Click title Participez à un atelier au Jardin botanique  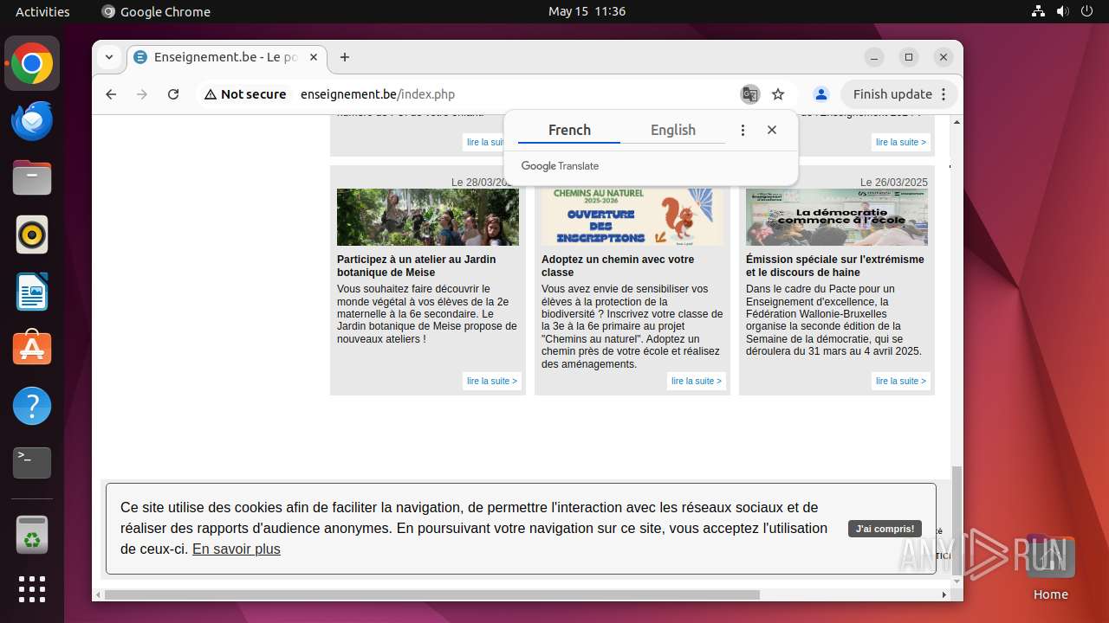[417, 266]
